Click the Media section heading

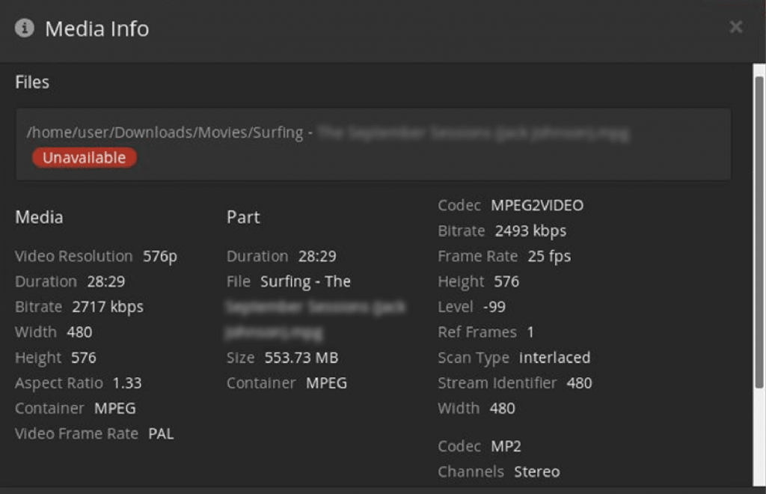point(39,217)
